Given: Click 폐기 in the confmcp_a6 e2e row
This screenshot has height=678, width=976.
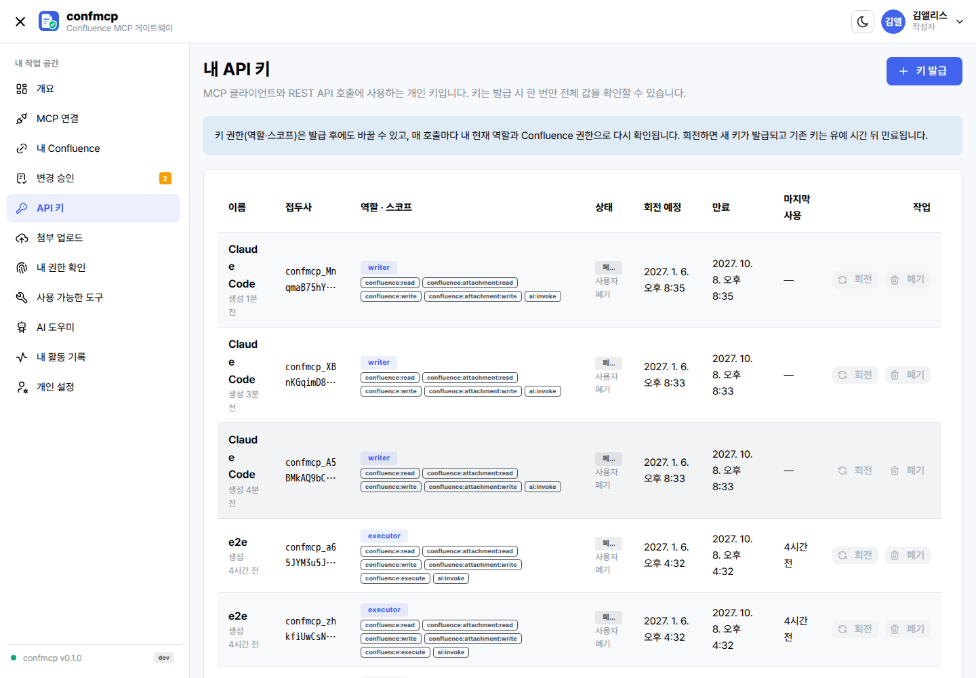Looking at the screenshot, I should click(x=908, y=555).
